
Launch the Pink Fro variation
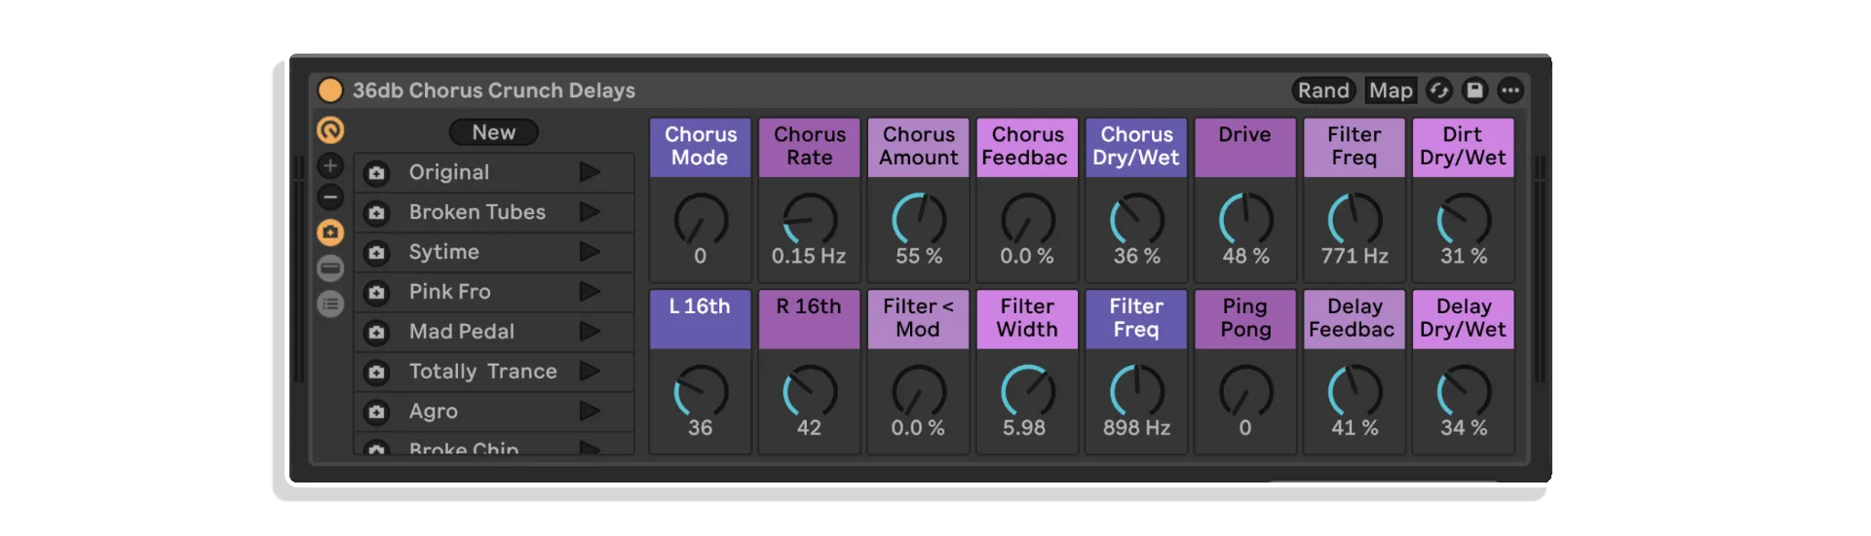pos(590,292)
